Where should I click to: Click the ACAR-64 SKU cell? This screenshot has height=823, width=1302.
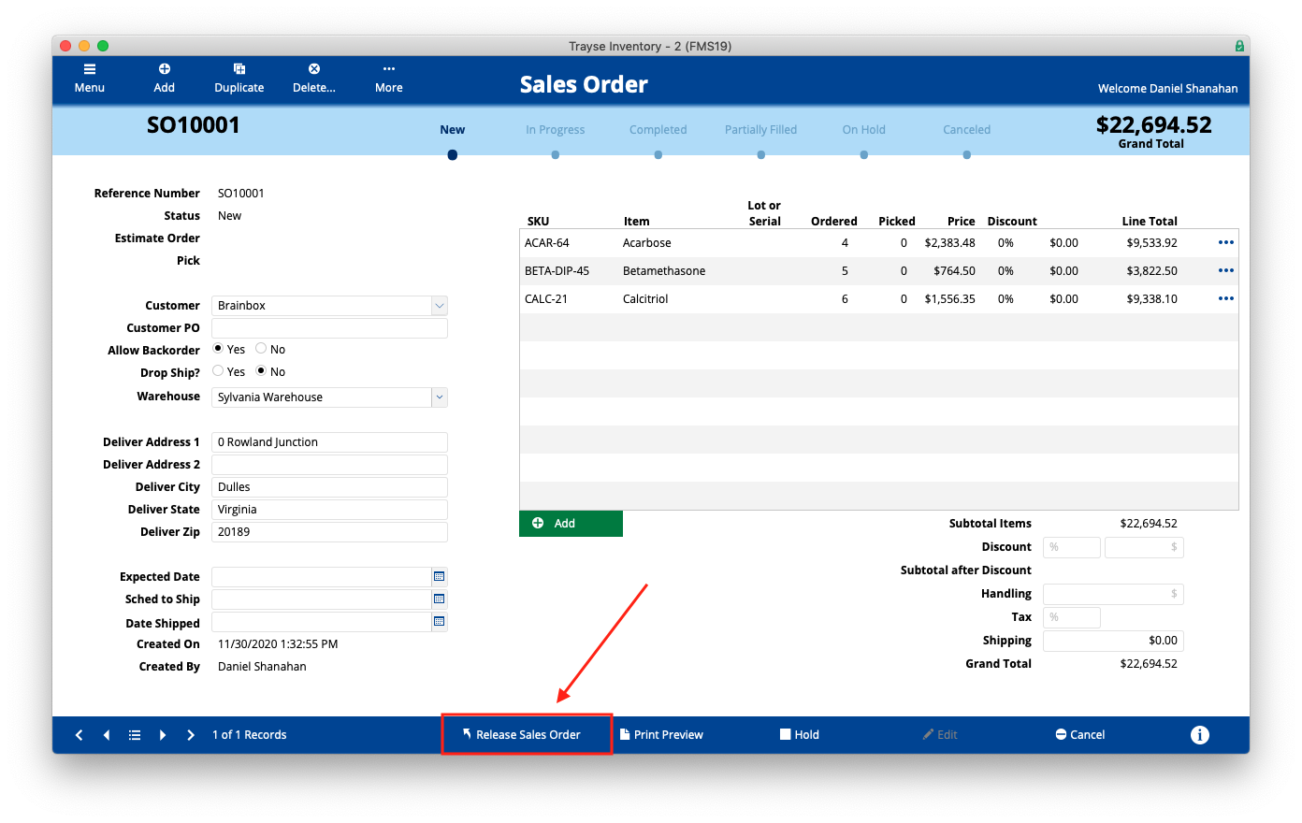547,243
